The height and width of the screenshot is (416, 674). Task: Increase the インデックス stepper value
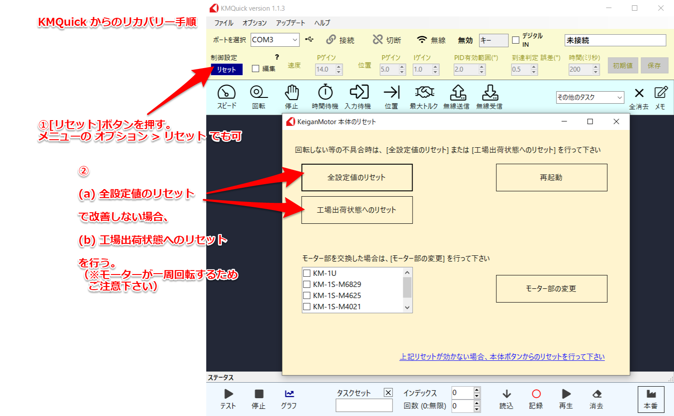click(x=477, y=390)
